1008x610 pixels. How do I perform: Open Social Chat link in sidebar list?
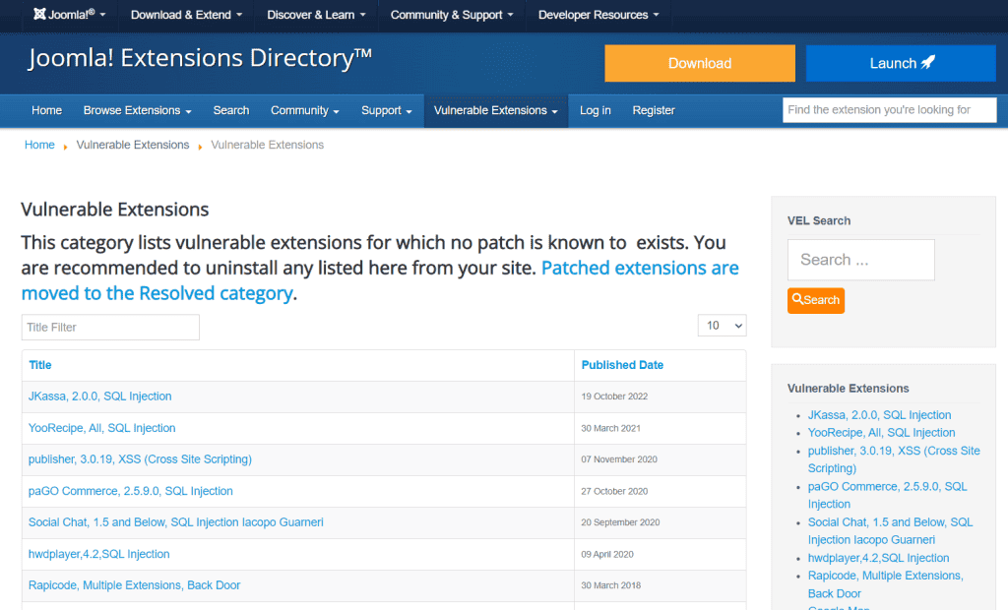(x=890, y=531)
